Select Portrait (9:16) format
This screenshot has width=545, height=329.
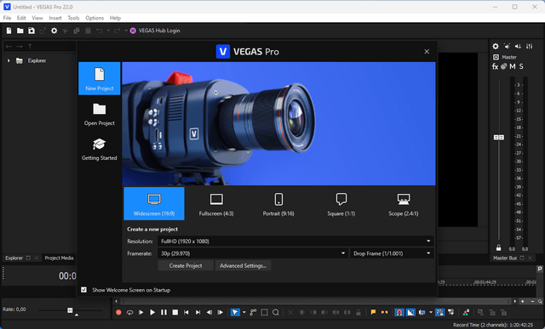click(278, 204)
